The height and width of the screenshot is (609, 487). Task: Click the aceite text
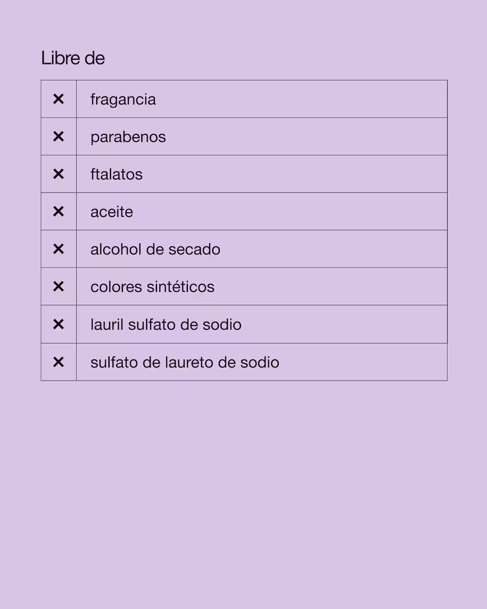tap(112, 212)
